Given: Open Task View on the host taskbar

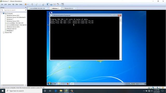Looking at the screenshot, I should 50,91.
